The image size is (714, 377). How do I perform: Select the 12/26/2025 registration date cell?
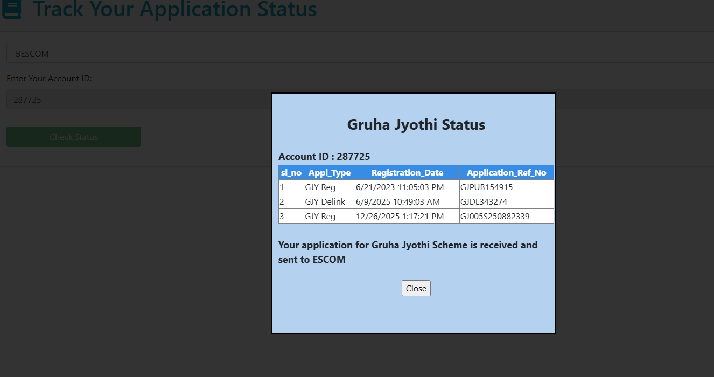click(x=400, y=217)
